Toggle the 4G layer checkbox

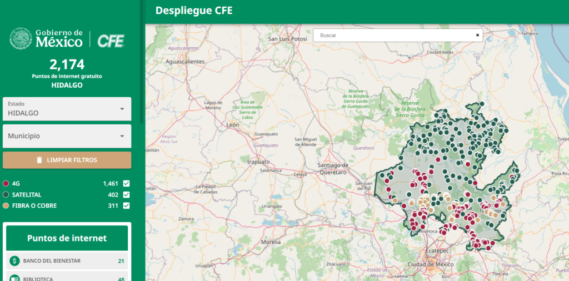click(x=126, y=183)
